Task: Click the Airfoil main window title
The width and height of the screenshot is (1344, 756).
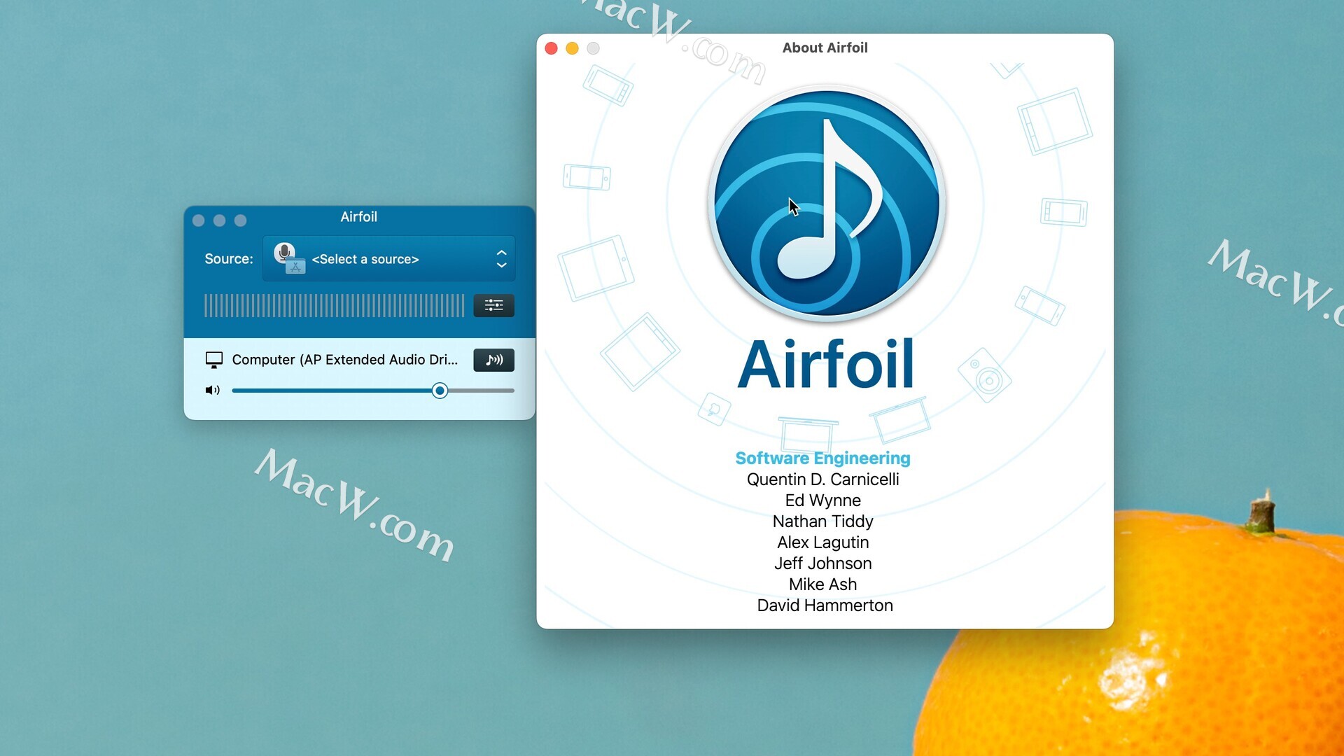Action: click(358, 217)
